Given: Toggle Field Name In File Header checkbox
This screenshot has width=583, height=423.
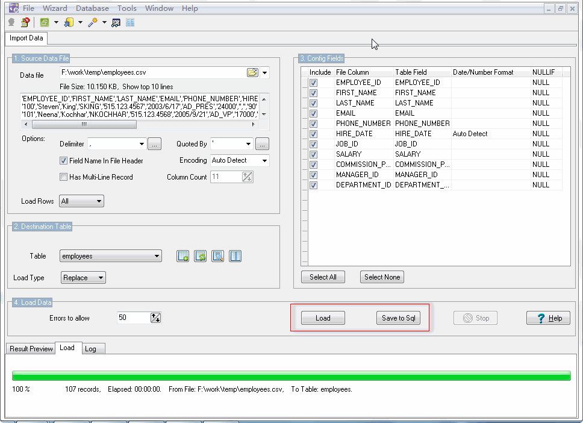Looking at the screenshot, I should point(64,161).
